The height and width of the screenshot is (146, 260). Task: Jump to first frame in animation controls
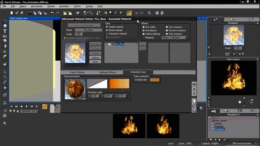click(11, 106)
